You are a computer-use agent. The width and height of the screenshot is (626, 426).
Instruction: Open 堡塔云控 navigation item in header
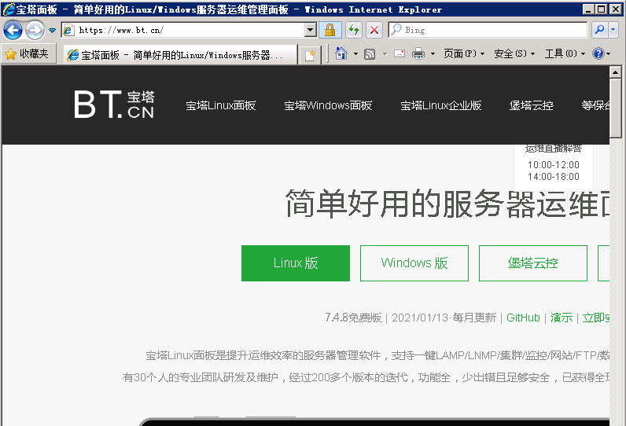point(532,105)
